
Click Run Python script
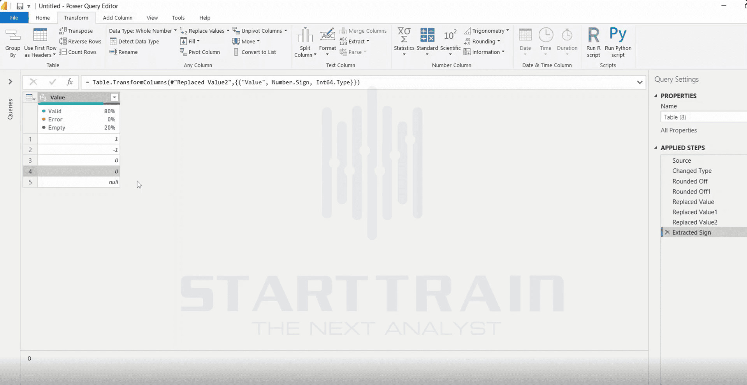coord(618,43)
